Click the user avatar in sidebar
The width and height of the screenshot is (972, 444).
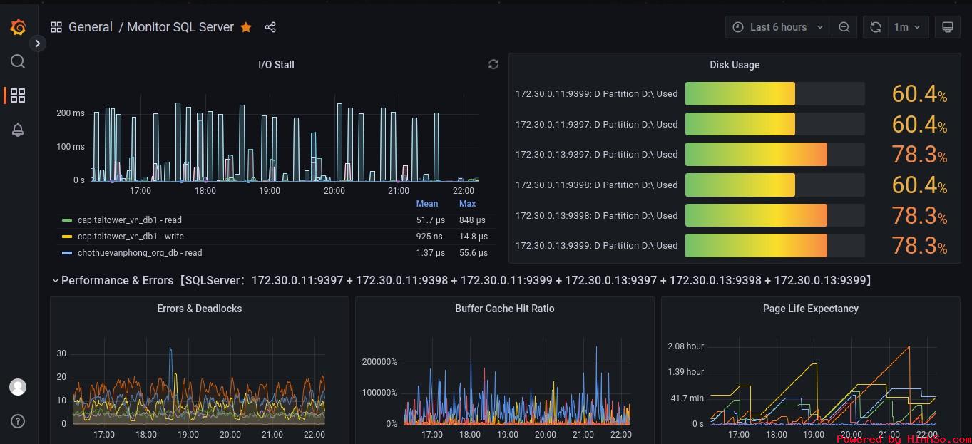[x=18, y=387]
